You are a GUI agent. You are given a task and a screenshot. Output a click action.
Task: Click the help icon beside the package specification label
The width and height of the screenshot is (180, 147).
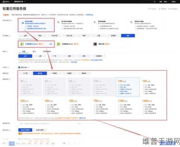10,79
